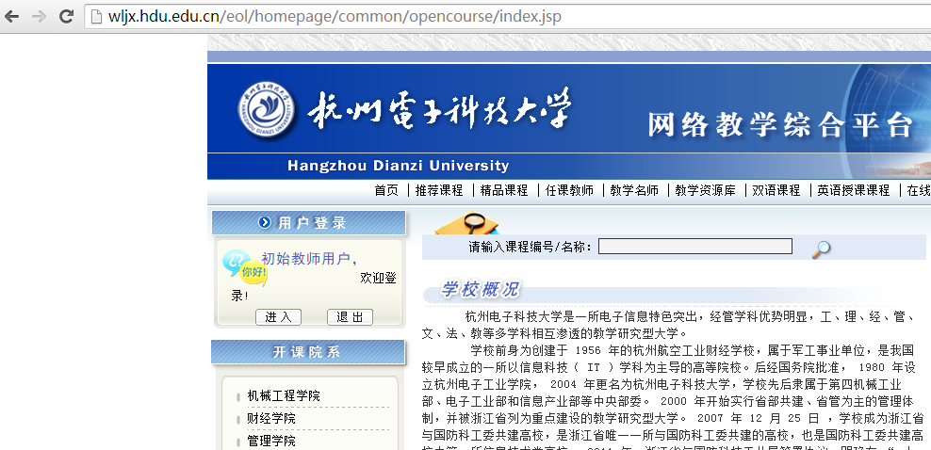Click the 用户登录 panel title

tap(312, 223)
